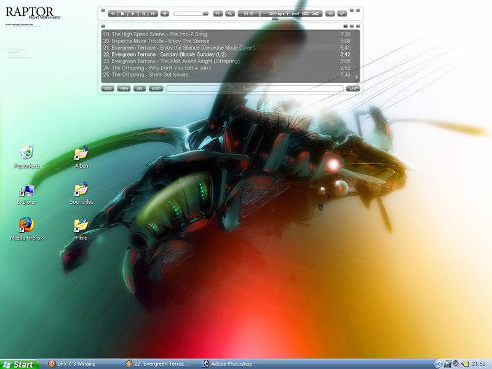Toggle the equalizer icon in the display
Image resolution: width=492 pixels, height=369 pixels.
296,14
